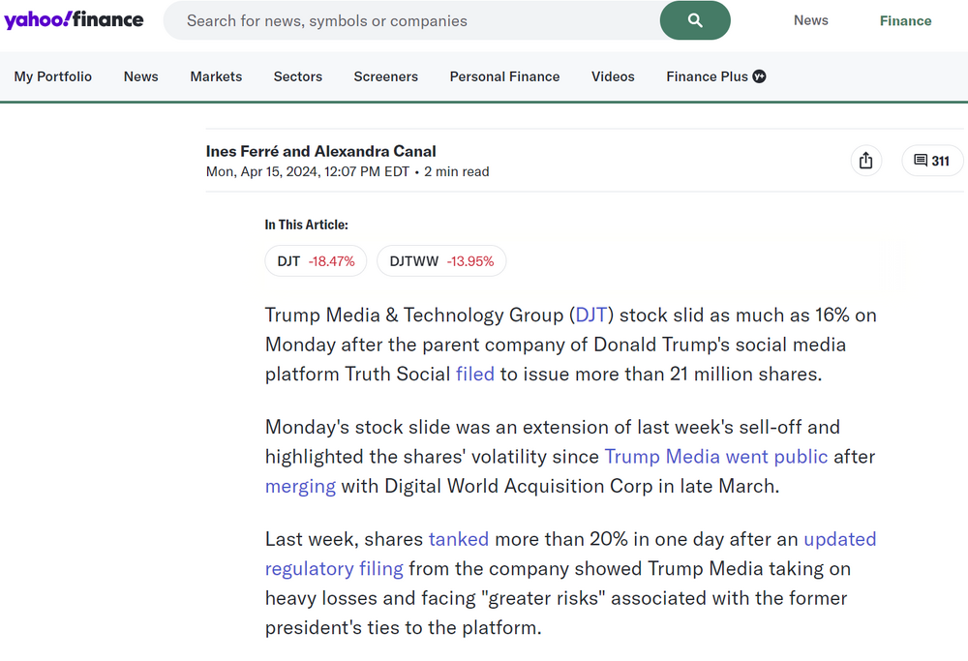Image resolution: width=968 pixels, height=661 pixels.
Task: Open the Videos section
Action: tap(613, 76)
